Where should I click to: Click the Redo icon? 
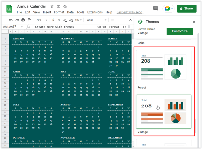tap(17, 20)
